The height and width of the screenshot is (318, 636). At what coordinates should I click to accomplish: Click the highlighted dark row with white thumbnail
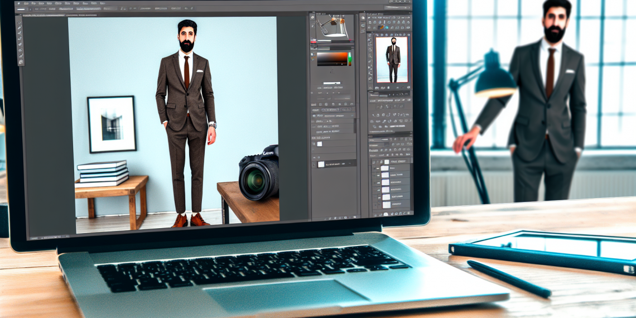335,164
